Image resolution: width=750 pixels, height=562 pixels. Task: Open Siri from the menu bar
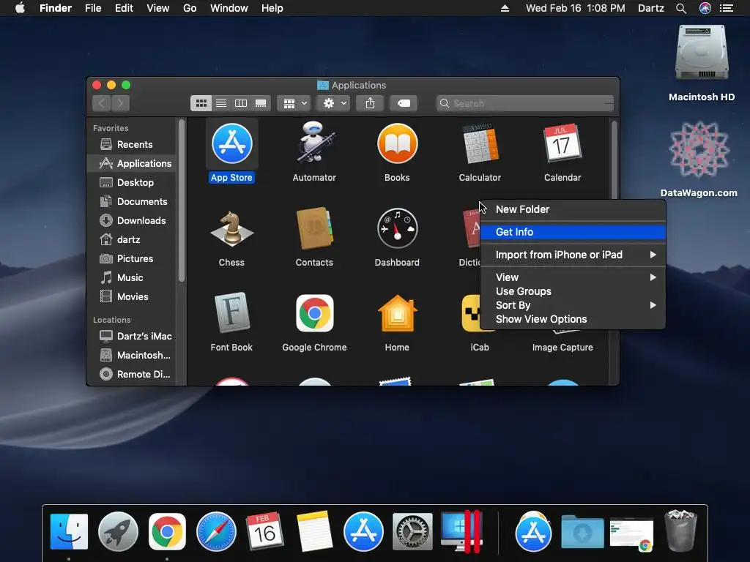click(x=705, y=8)
